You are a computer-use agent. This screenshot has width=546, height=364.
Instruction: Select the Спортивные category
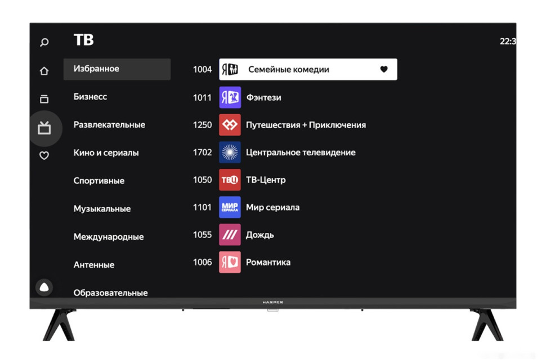(99, 181)
